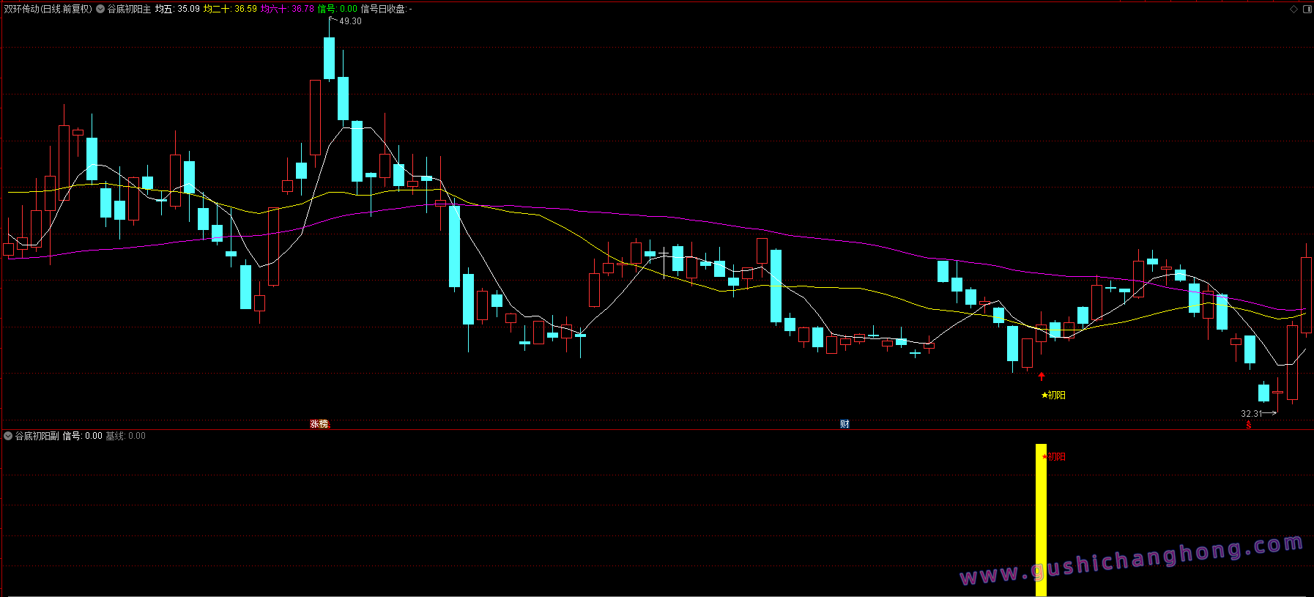Click the red up-arrow buy signal in main chart
Viewport: 1314px width, 597px height.
click(x=1042, y=376)
